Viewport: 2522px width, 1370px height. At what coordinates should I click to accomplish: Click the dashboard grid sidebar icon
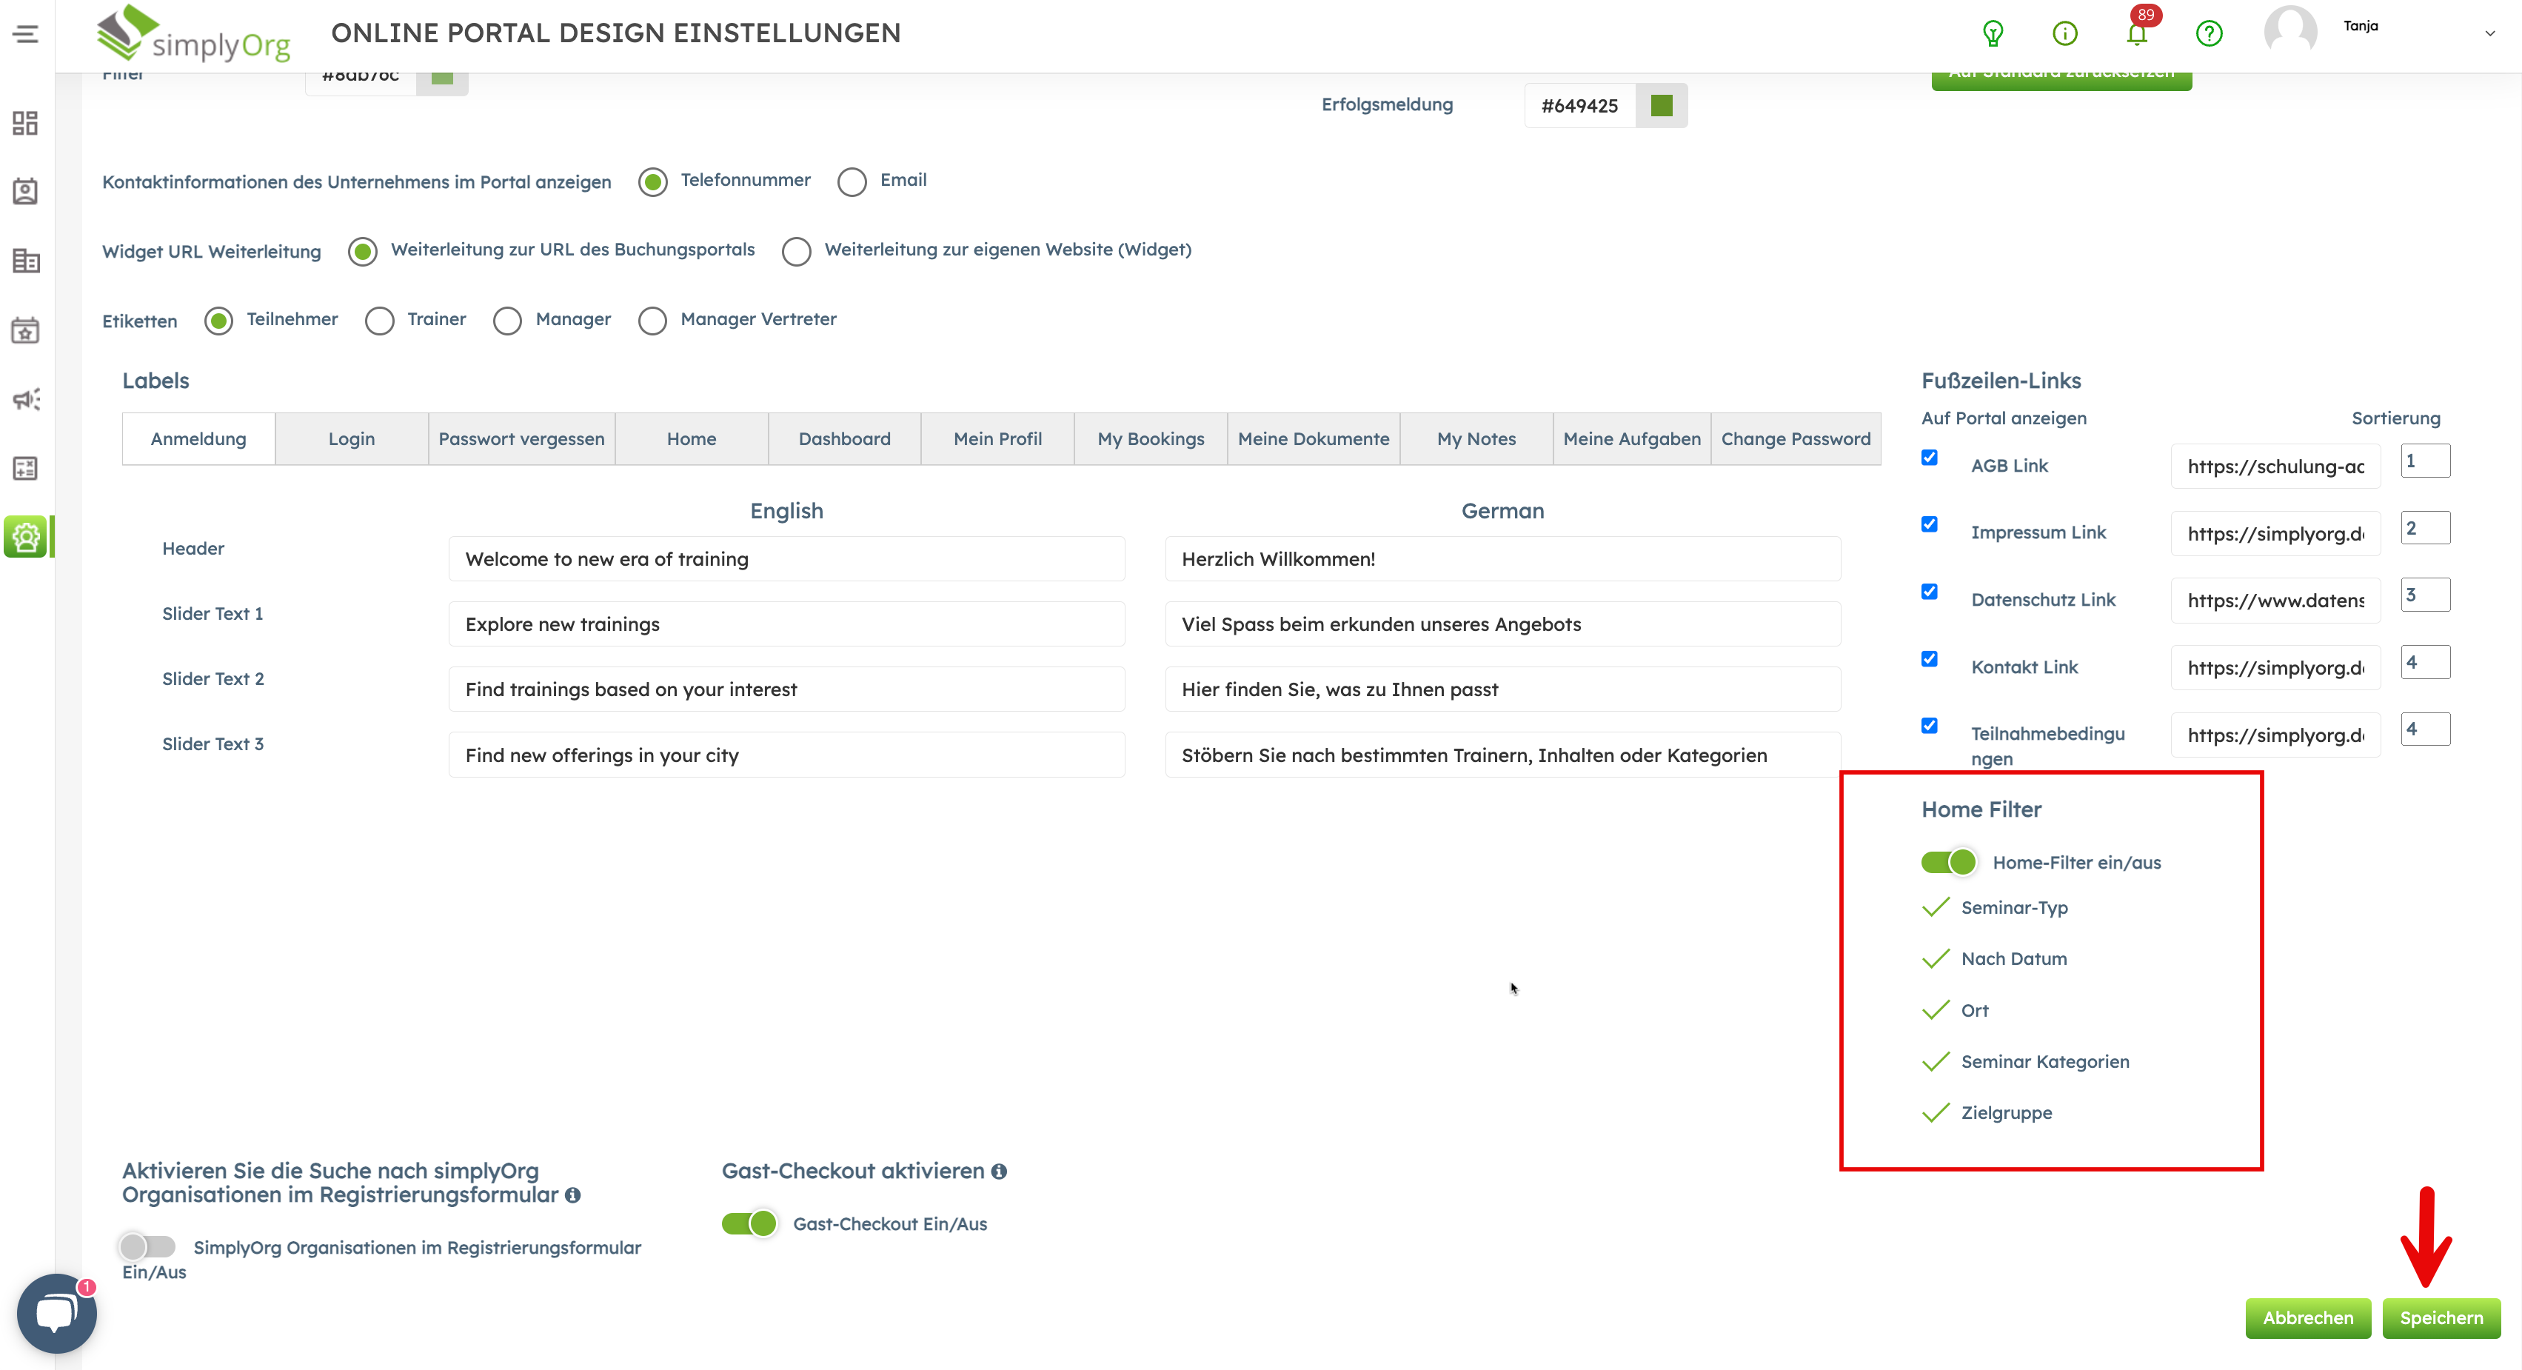click(25, 122)
